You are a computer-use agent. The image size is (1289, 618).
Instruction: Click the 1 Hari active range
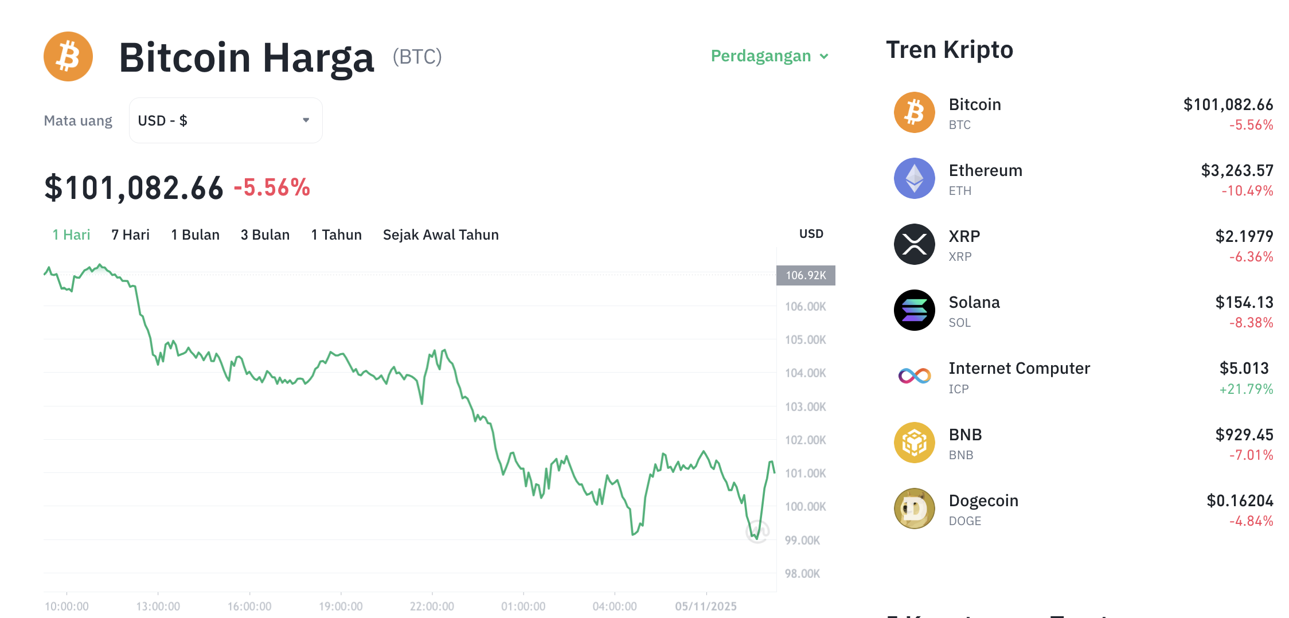pyautogui.click(x=71, y=234)
